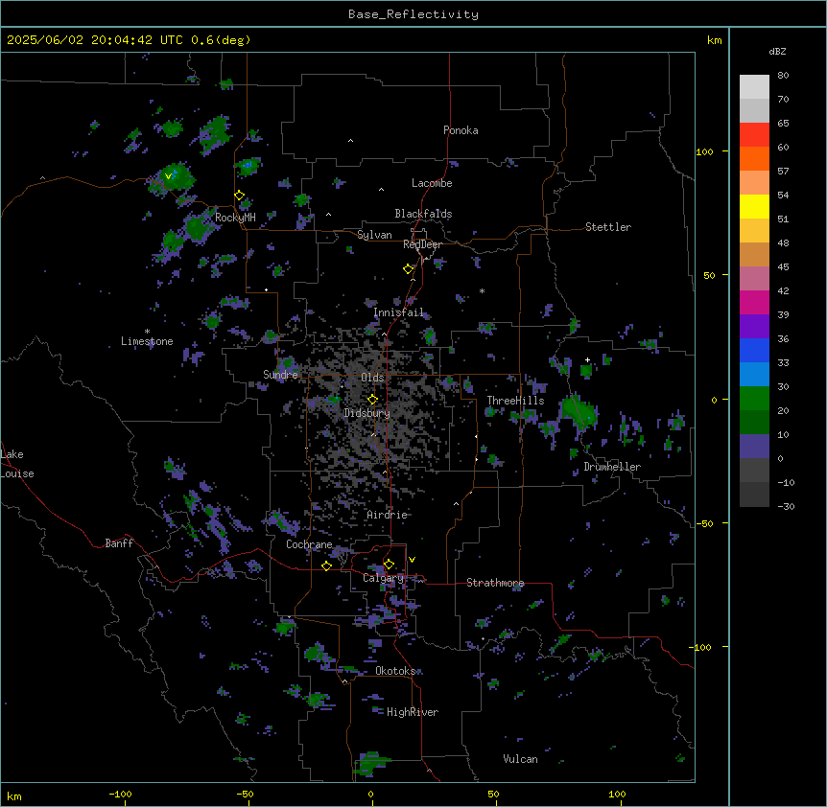Click the -100 tick on the horizontal axis

point(121,794)
